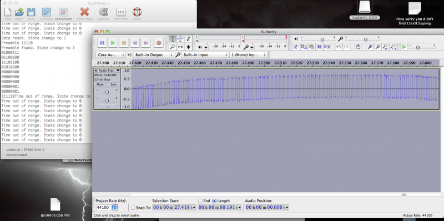The height and width of the screenshot is (221, 444).
Task: Select the Multi-Tool (asterisk) mode
Action: point(188,47)
